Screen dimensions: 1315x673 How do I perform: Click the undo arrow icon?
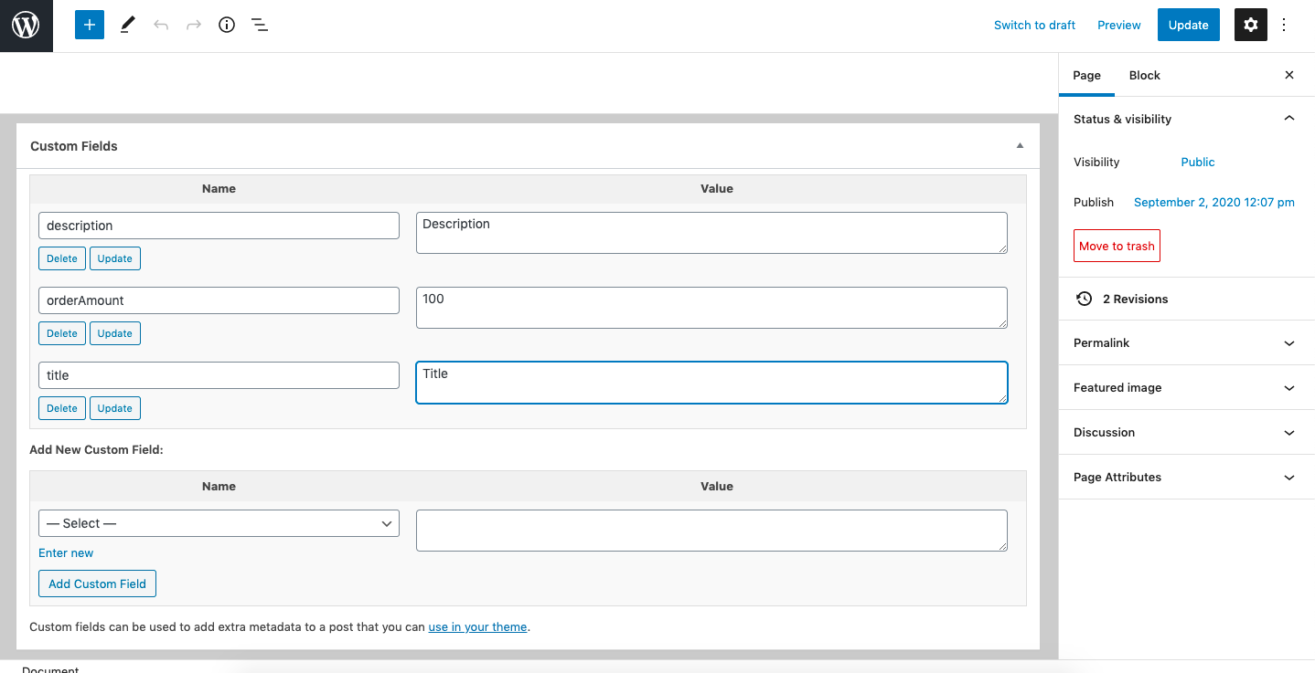click(x=161, y=26)
